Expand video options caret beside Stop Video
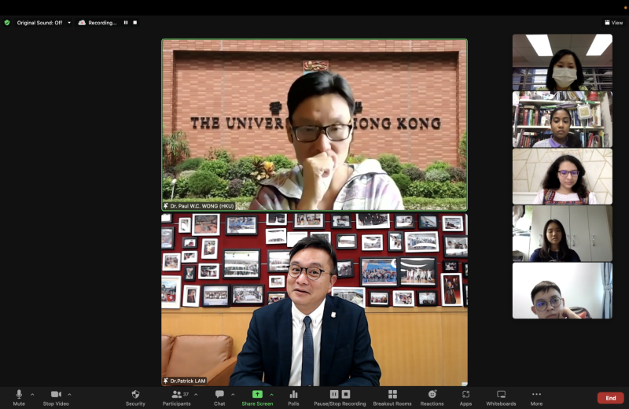The image size is (629, 409). tap(69, 395)
